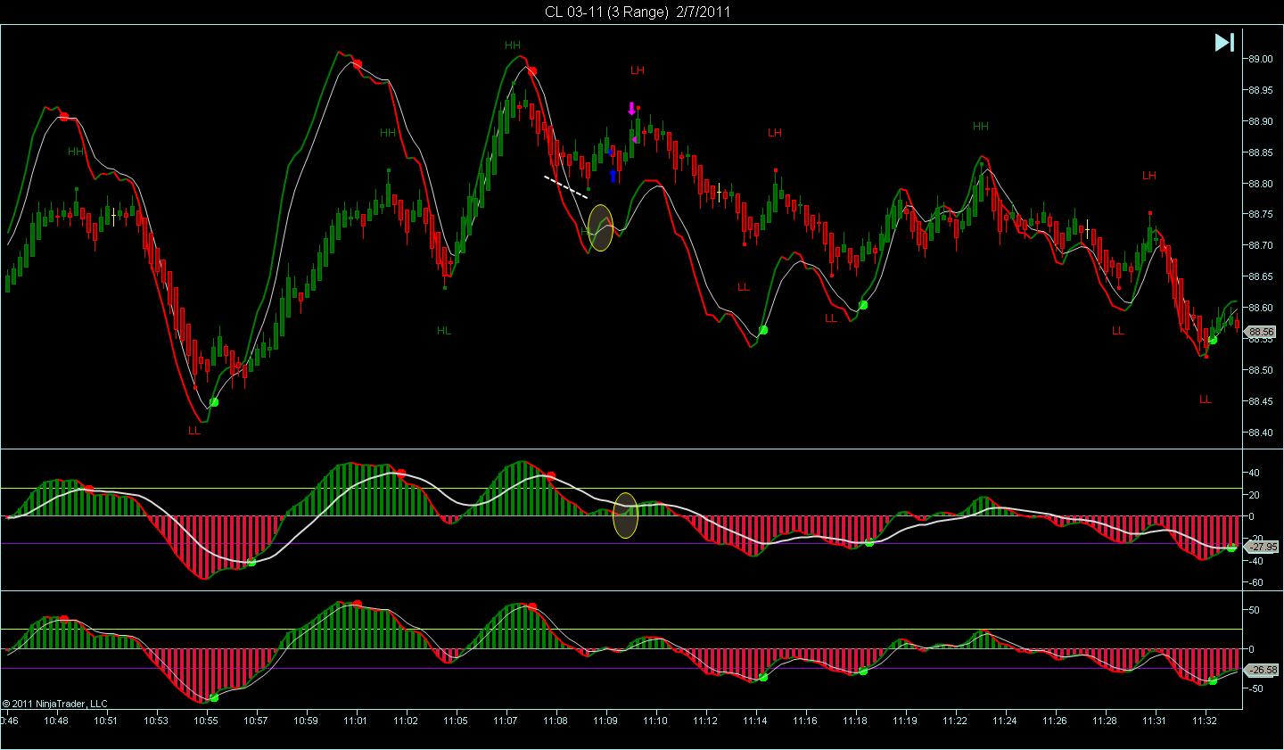Click the red dot at the 11:01 price peak

pos(357,64)
